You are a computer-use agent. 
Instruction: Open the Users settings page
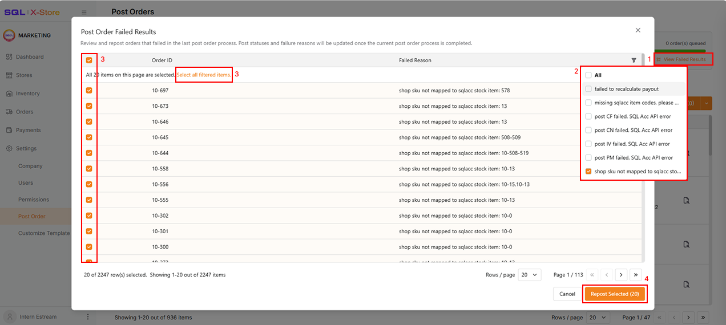26,183
